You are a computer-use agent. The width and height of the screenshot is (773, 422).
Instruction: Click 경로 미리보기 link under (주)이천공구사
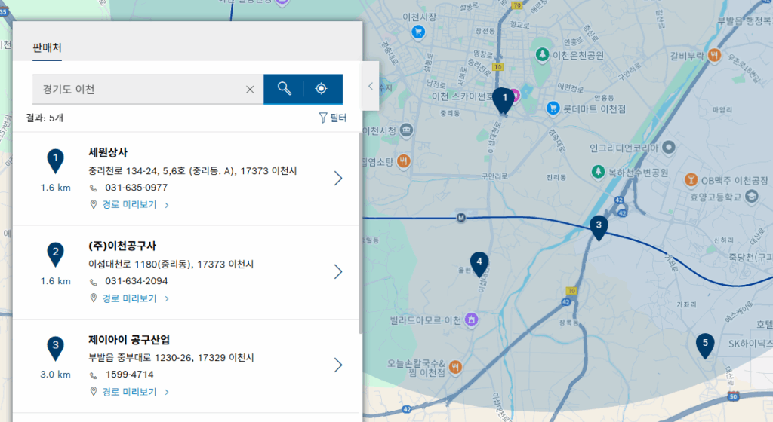point(130,298)
